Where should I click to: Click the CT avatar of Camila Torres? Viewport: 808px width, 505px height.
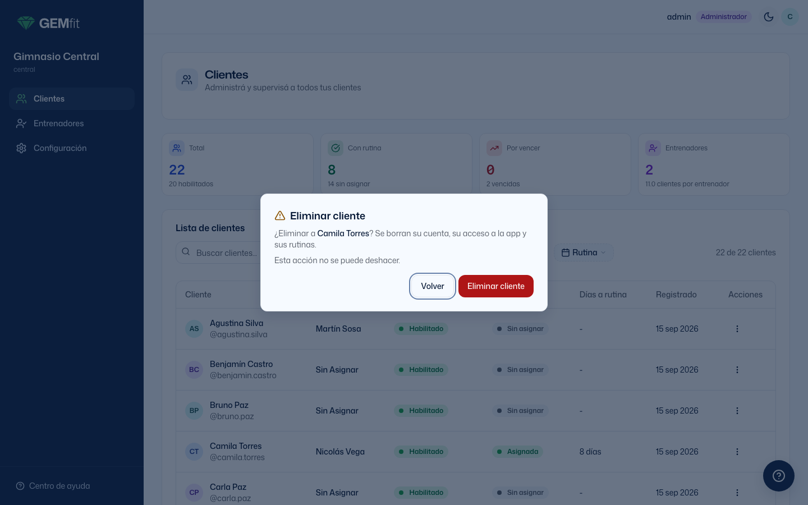194,452
